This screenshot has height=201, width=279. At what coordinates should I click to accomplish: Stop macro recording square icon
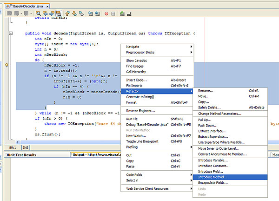(113, 13)
